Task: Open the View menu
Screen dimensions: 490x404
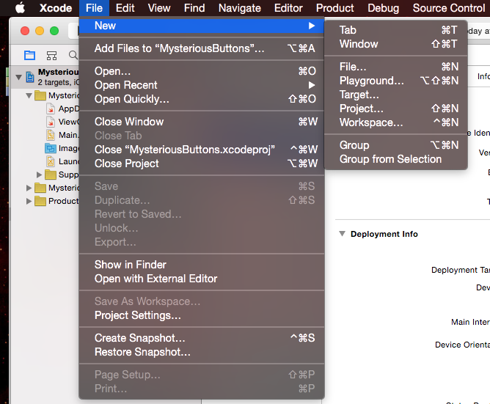Action: pyautogui.click(x=159, y=8)
